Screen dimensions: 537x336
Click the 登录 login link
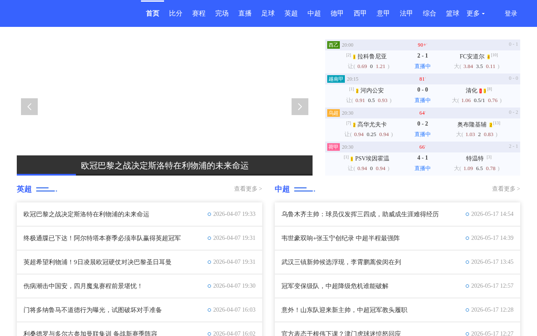(x=511, y=13)
